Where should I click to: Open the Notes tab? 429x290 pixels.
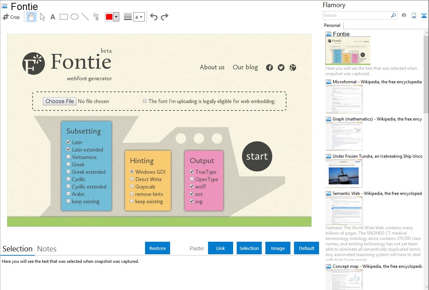point(47,249)
